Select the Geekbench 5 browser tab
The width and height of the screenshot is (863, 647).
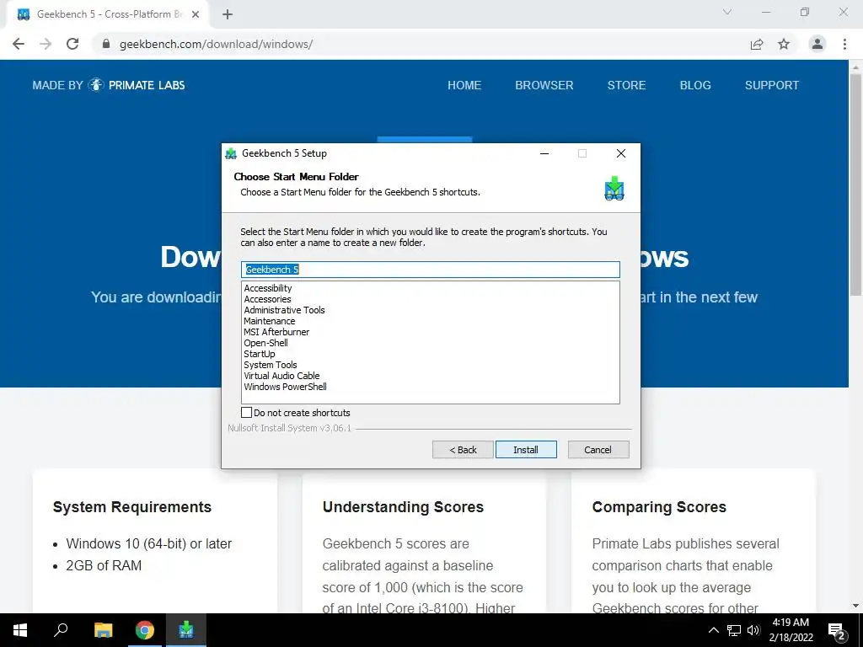108,14
